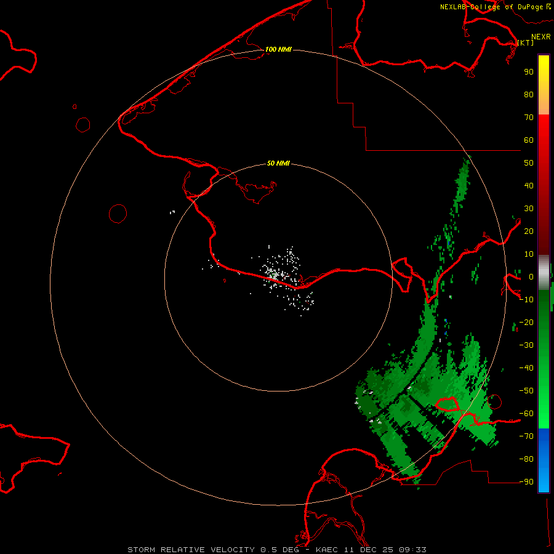
Task: Click the '11 DEC 25 09:33' timestamp
Action: pos(384,550)
